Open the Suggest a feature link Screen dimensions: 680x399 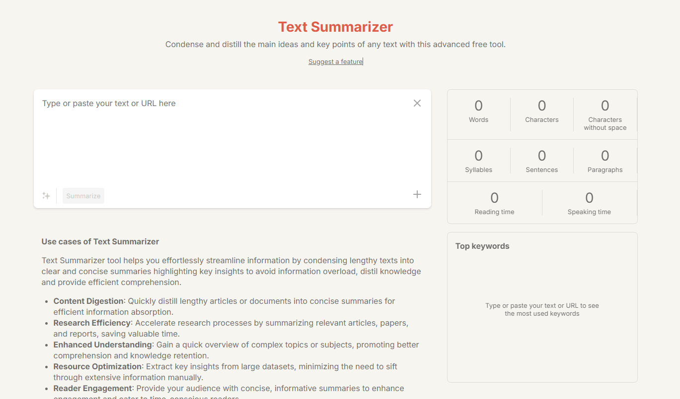coord(335,62)
